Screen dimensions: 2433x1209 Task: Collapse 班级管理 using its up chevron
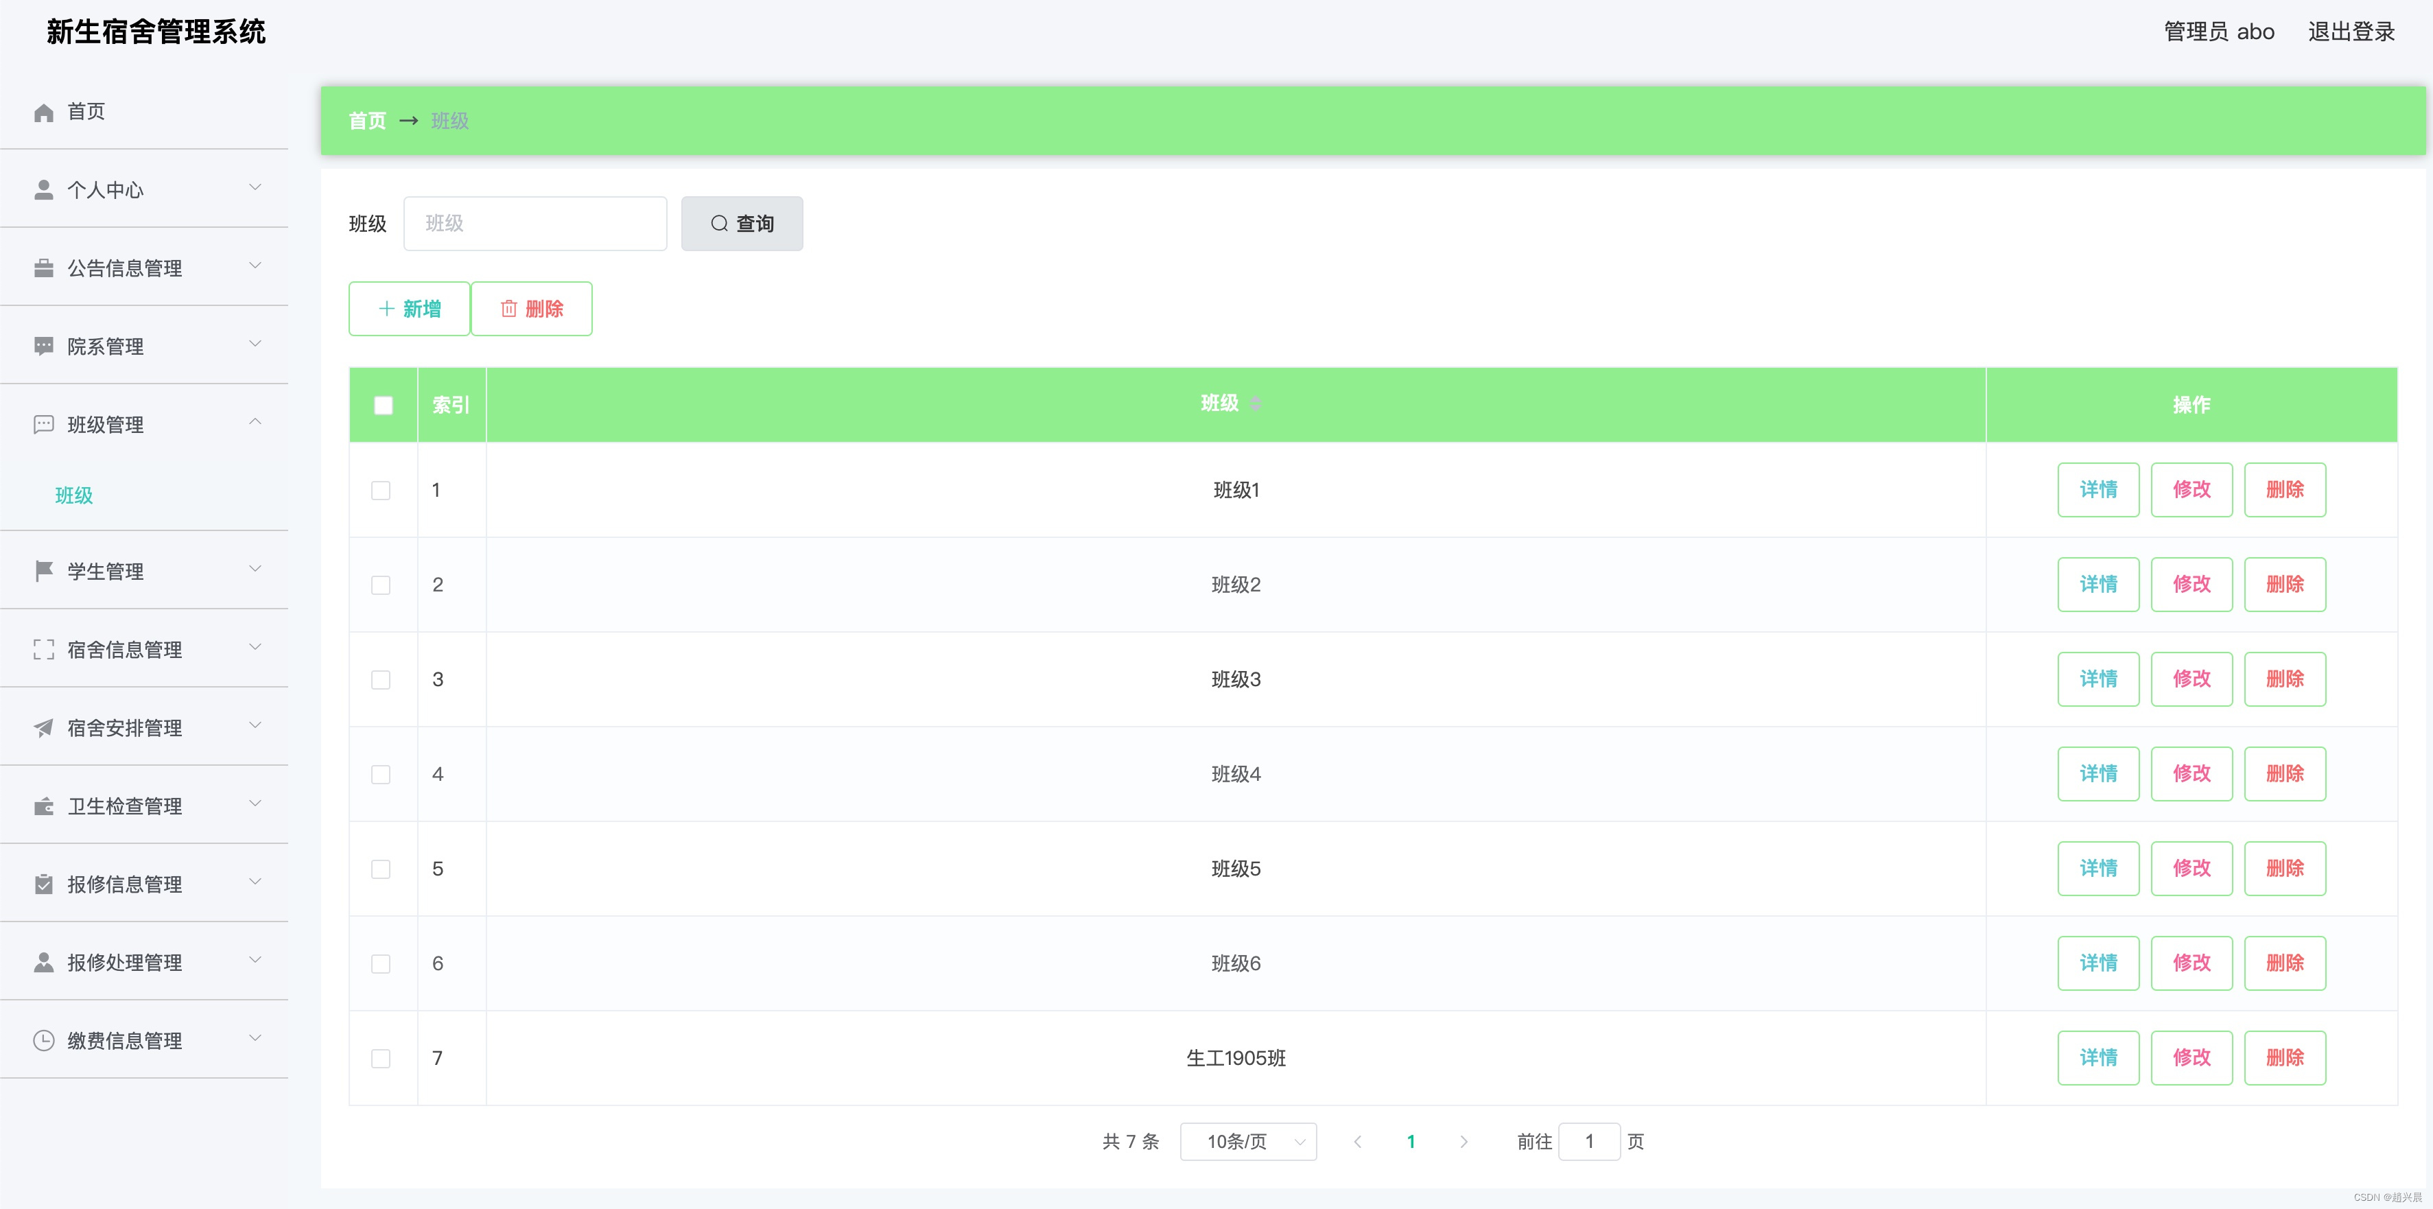point(255,422)
